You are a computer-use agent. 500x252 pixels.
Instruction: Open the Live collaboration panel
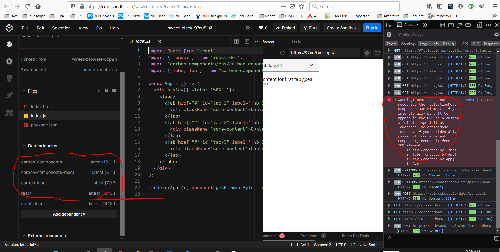tap(9, 113)
